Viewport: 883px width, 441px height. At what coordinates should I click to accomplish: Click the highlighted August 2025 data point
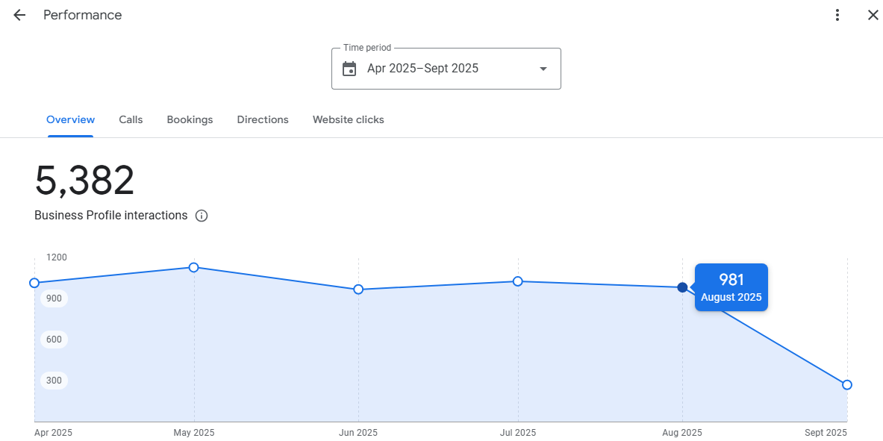[682, 287]
